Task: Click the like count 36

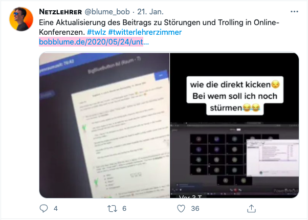Action: coord(195,208)
